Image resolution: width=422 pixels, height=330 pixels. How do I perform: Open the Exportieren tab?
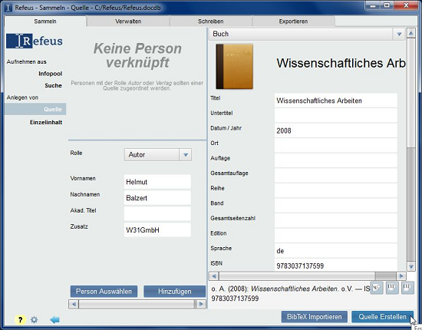pos(293,21)
